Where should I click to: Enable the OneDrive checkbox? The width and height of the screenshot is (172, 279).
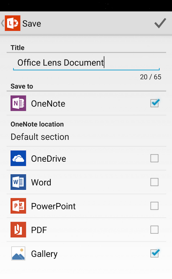pyautogui.click(x=155, y=158)
